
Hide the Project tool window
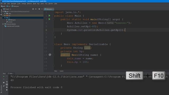[x=42, y=9]
